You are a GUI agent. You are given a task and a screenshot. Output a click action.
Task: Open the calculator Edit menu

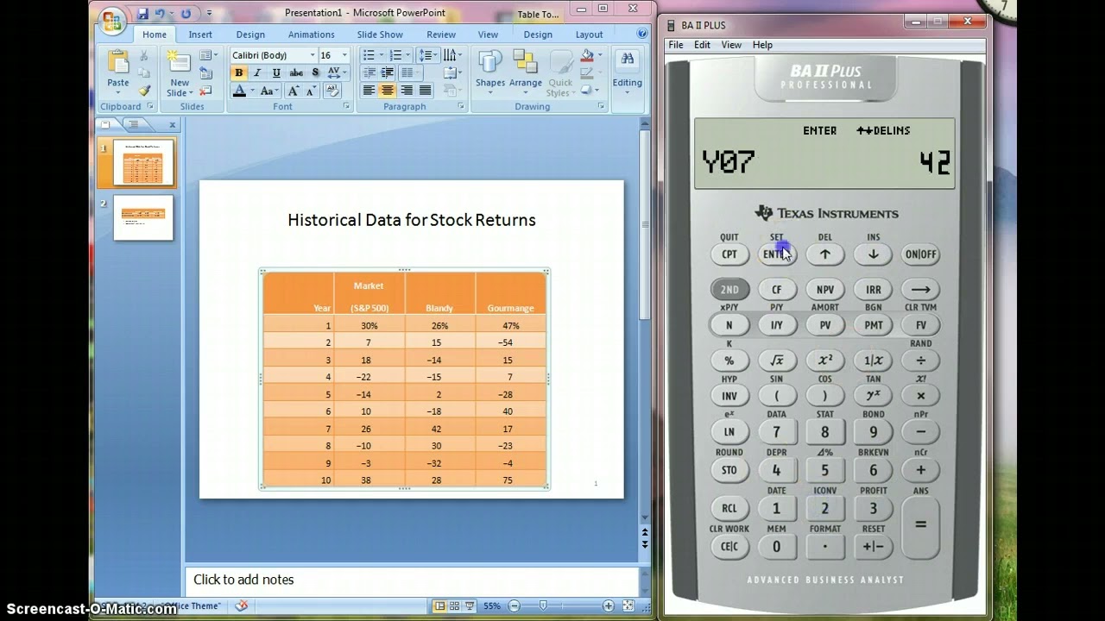coord(702,45)
